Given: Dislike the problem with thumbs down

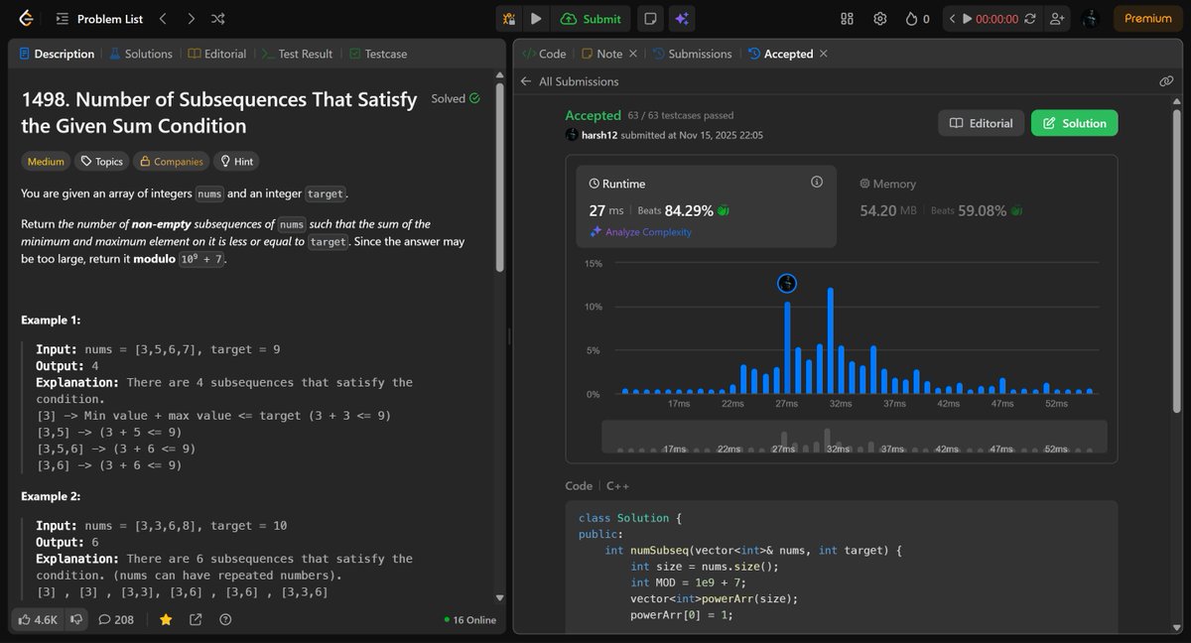Looking at the screenshot, I should pos(76,619).
